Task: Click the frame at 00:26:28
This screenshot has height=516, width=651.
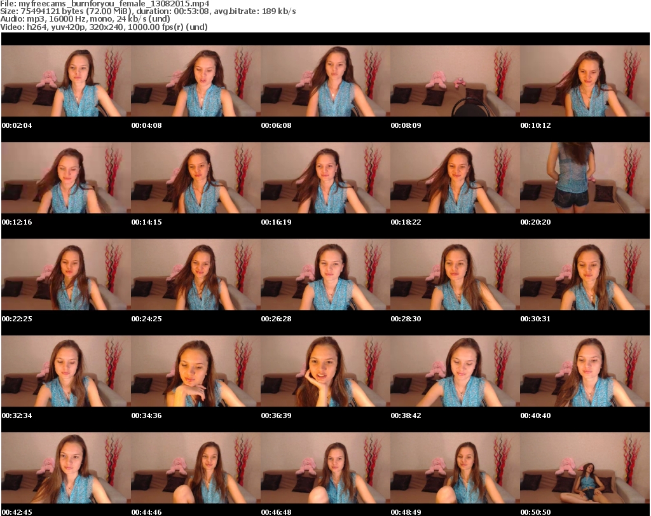Action: coord(325,275)
